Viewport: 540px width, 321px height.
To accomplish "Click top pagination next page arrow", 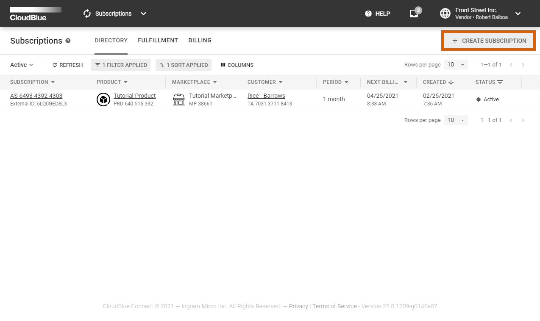I will pos(523,65).
